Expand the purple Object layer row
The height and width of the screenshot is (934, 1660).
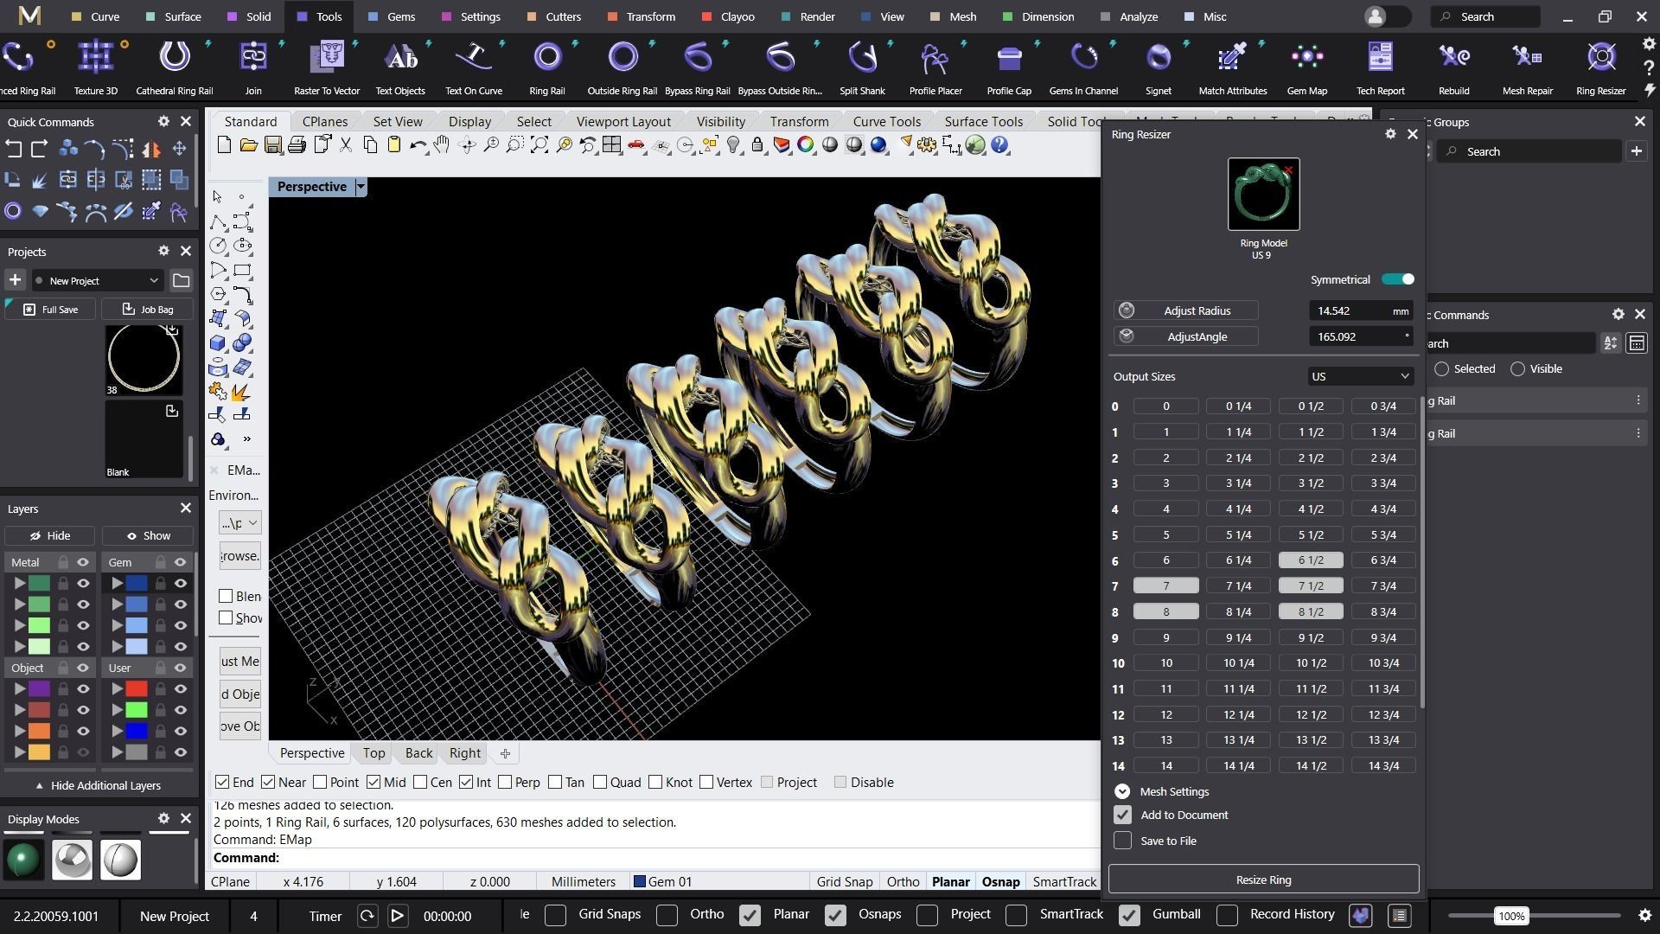click(x=19, y=689)
